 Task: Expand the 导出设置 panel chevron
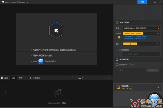click(x=158, y=87)
